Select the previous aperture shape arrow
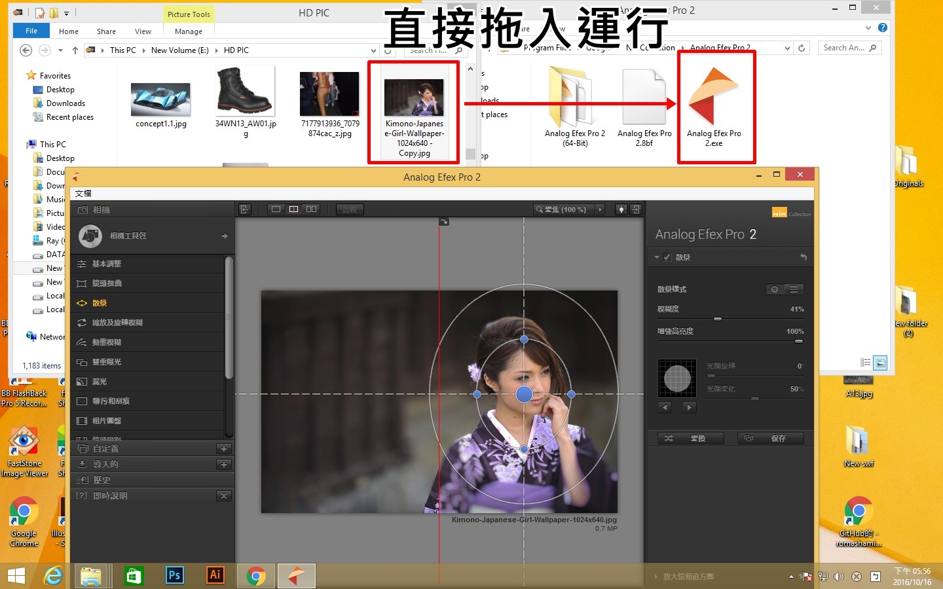 665,407
